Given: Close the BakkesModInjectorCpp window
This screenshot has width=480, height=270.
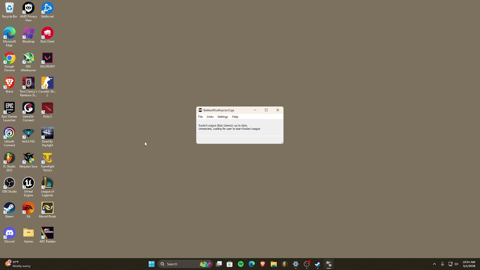Looking at the screenshot, I should click(277, 110).
